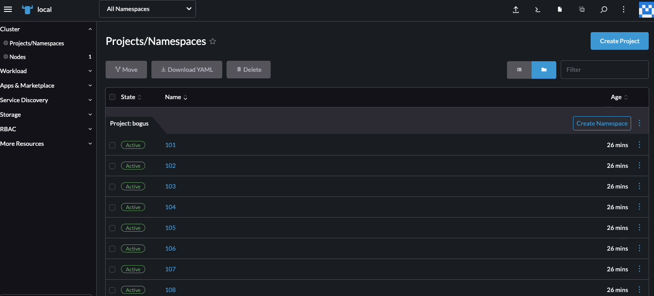This screenshot has height=296, width=654.
Task: Open Nodes from the Cluster menu
Action: pos(17,56)
